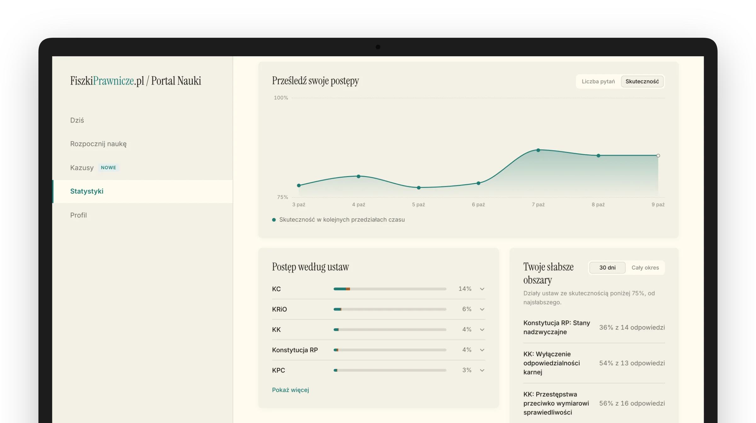The height and width of the screenshot is (423, 756).
Task: Open the Dziś sidebar item
Action: tap(77, 120)
